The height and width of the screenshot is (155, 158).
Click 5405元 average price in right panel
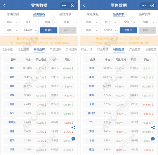134,113
